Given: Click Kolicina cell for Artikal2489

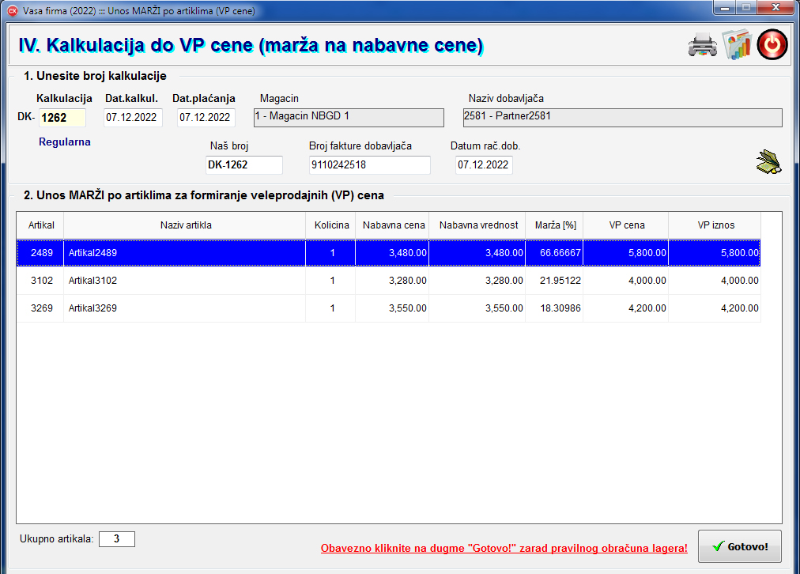Looking at the screenshot, I should tap(331, 252).
